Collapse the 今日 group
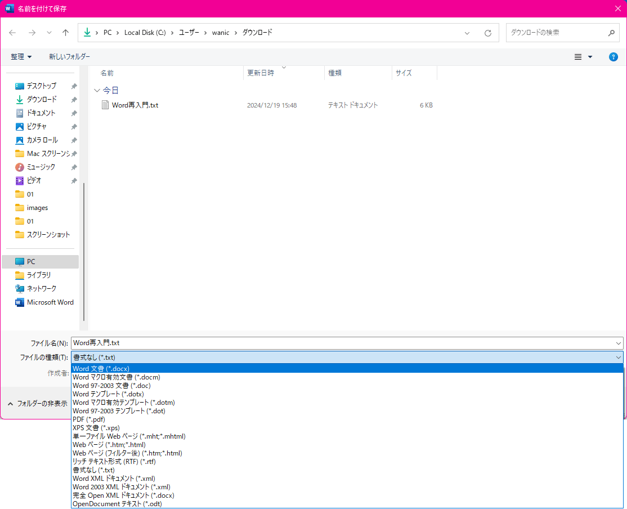The image size is (627, 509). [97, 91]
